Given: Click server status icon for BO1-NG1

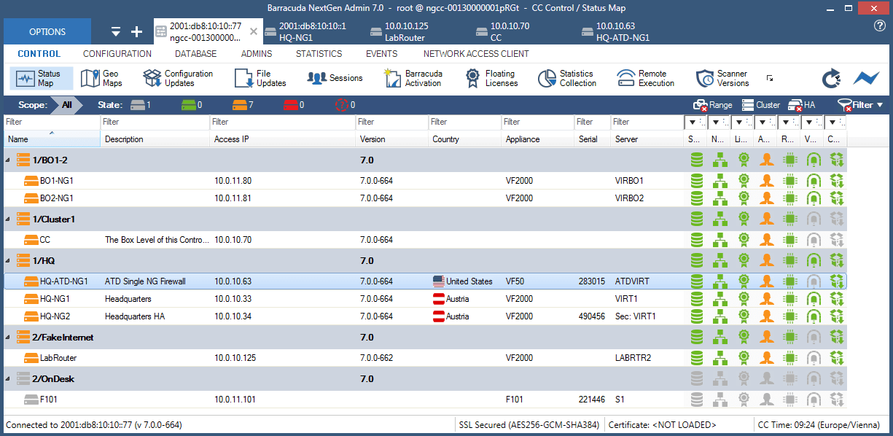Looking at the screenshot, I should tap(697, 179).
